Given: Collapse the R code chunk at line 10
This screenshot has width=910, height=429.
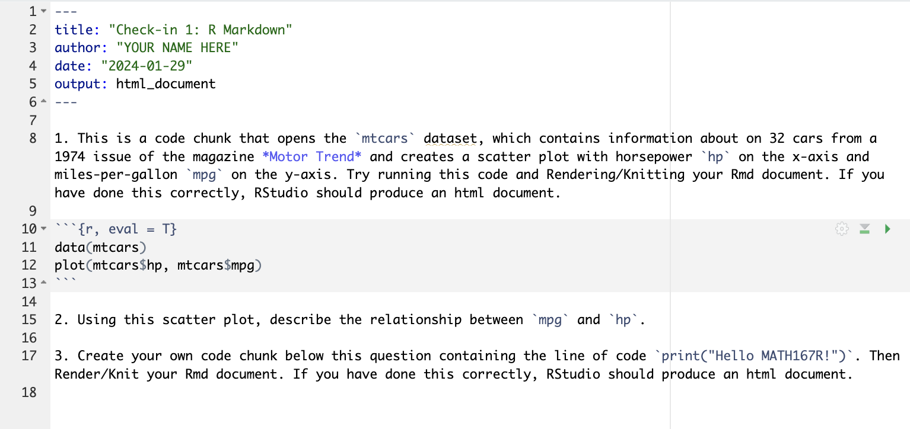Looking at the screenshot, I should tap(42, 229).
